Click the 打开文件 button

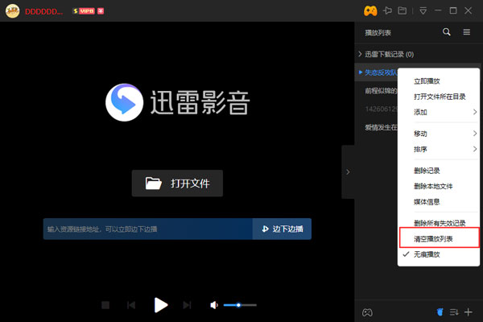(x=177, y=184)
